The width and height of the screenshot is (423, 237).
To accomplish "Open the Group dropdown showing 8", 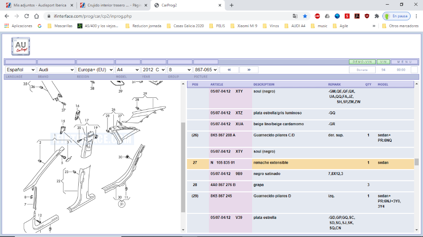I will (180, 70).
